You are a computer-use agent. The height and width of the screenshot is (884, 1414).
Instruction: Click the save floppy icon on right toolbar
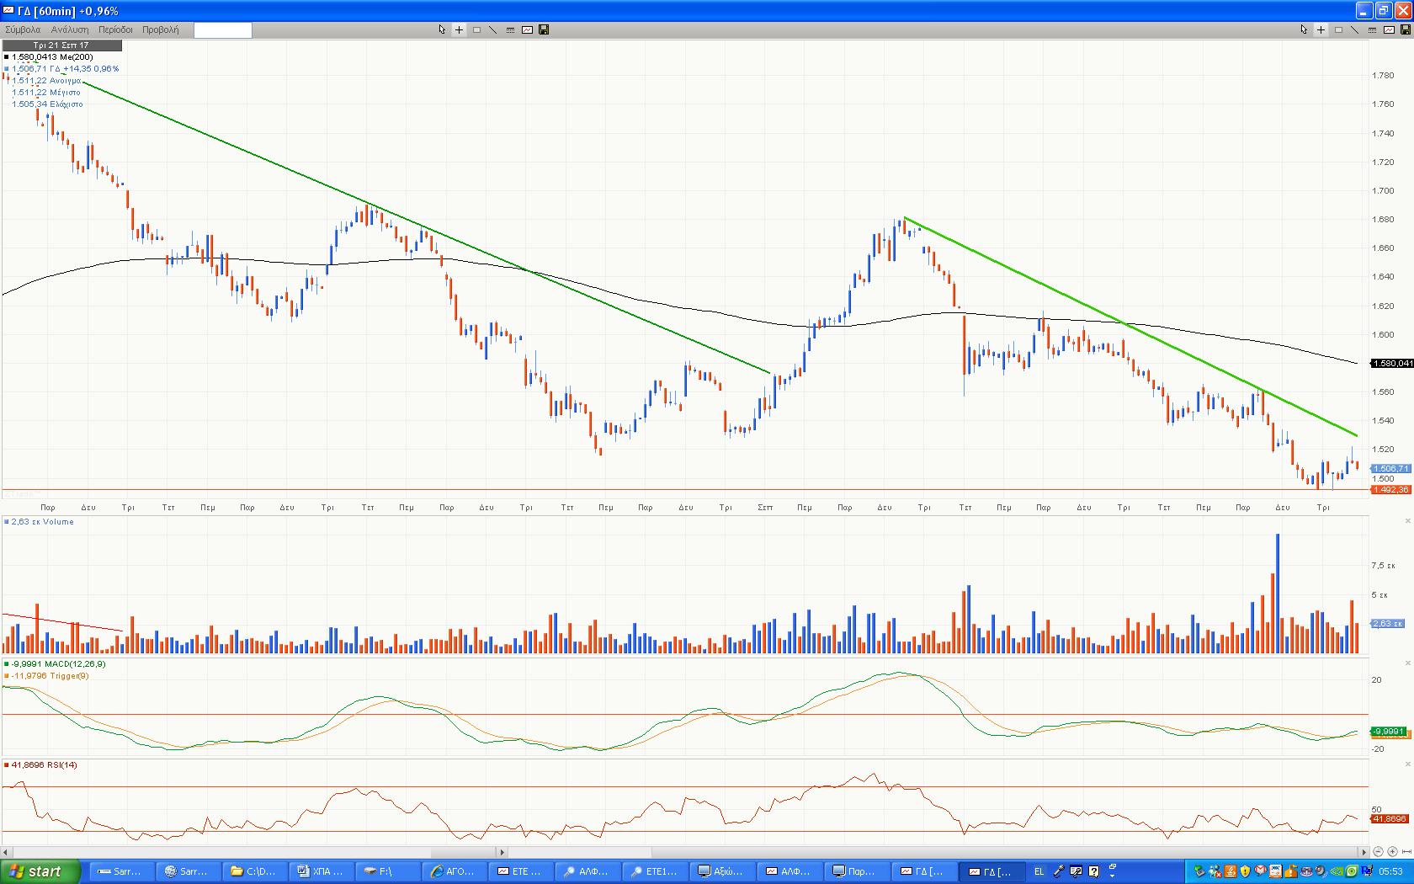point(1405,29)
